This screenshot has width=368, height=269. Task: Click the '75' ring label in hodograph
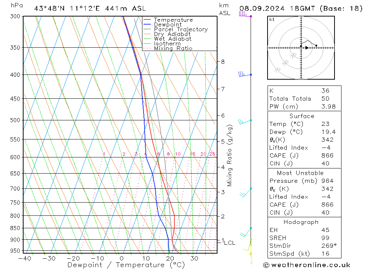pyautogui.click(x=277, y=70)
